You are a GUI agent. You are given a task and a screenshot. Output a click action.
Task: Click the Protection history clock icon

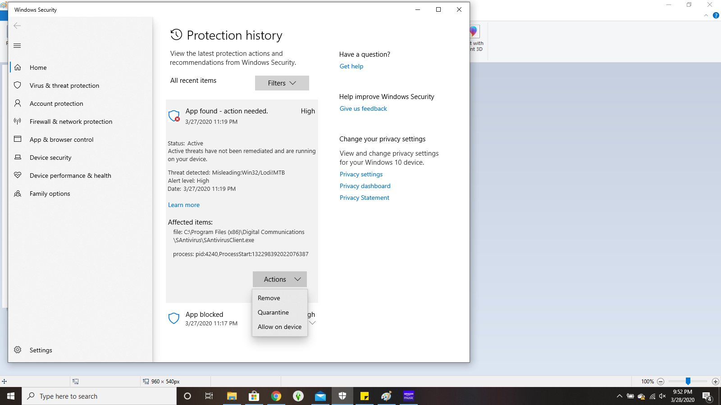pyautogui.click(x=176, y=35)
